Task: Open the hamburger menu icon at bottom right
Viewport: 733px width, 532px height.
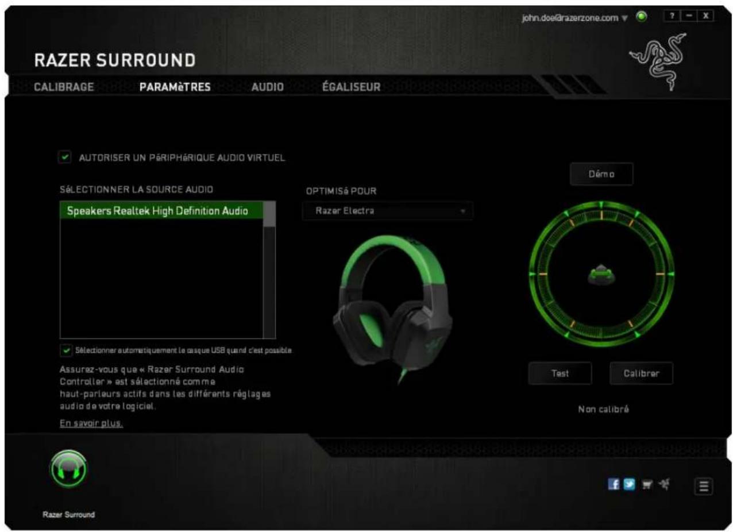Action: (x=705, y=486)
